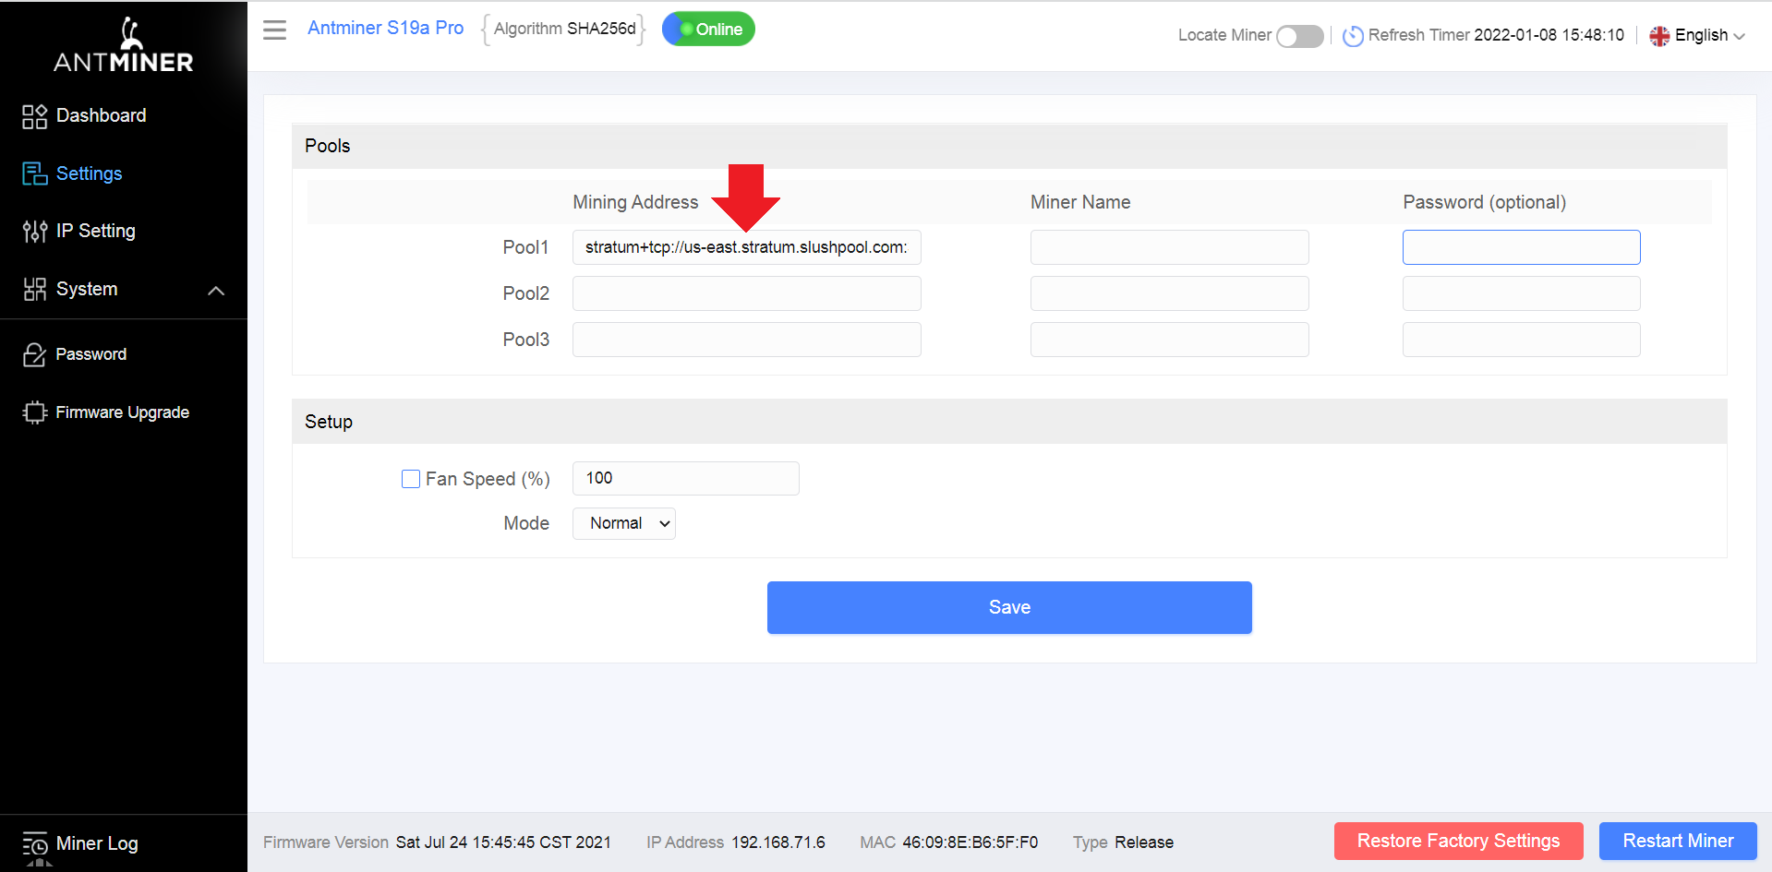Click the Password edit icon
The width and height of the screenshot is (1772, 872).
coord(34,354)
